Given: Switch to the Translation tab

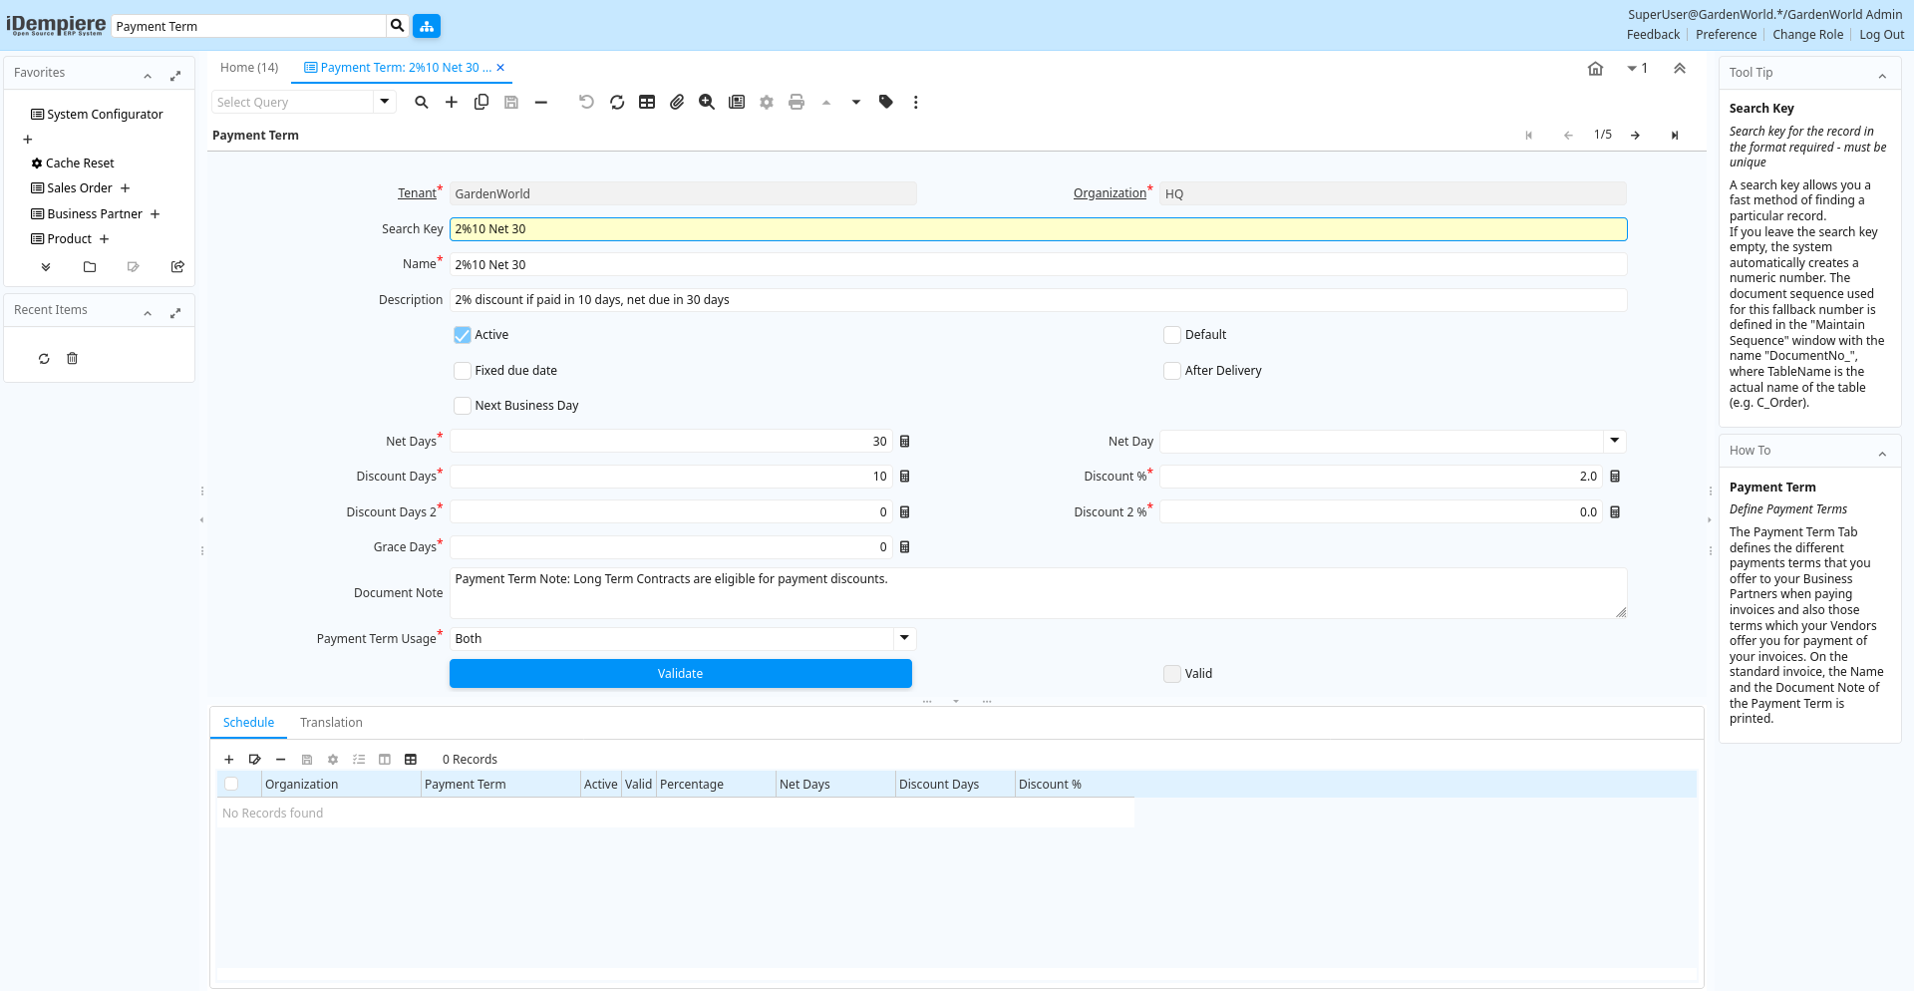Looking at the screenshot, I should coord(331,723).
